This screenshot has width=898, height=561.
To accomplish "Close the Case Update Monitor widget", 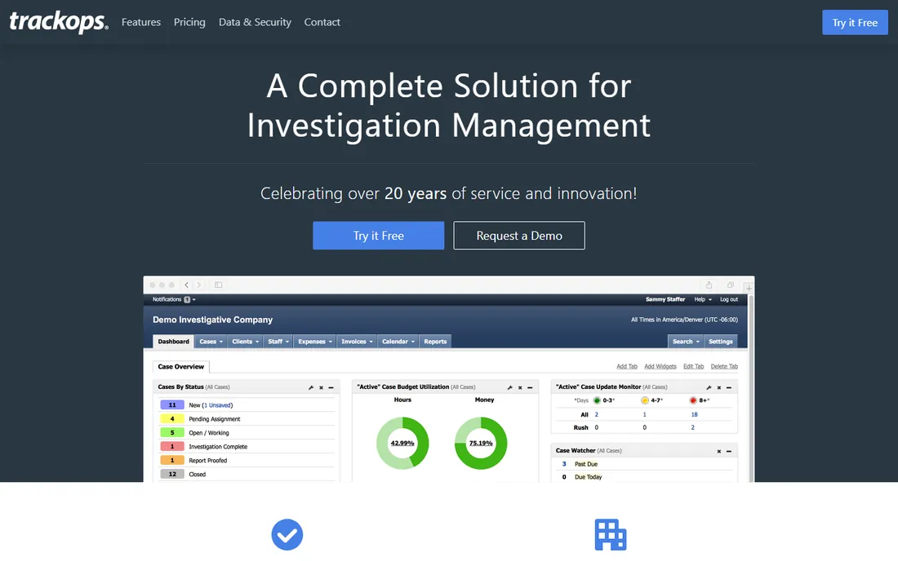I will click(x=718, y=387).
